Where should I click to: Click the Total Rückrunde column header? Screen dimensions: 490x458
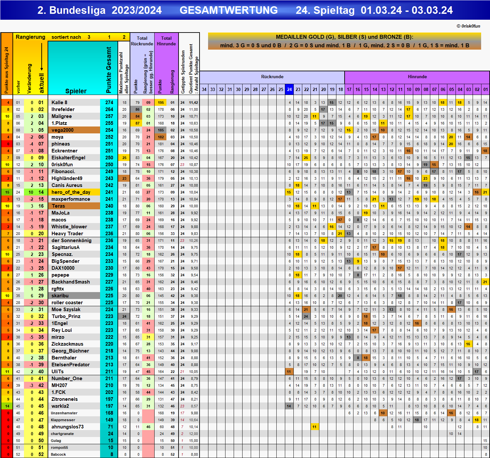pos(142,41)
